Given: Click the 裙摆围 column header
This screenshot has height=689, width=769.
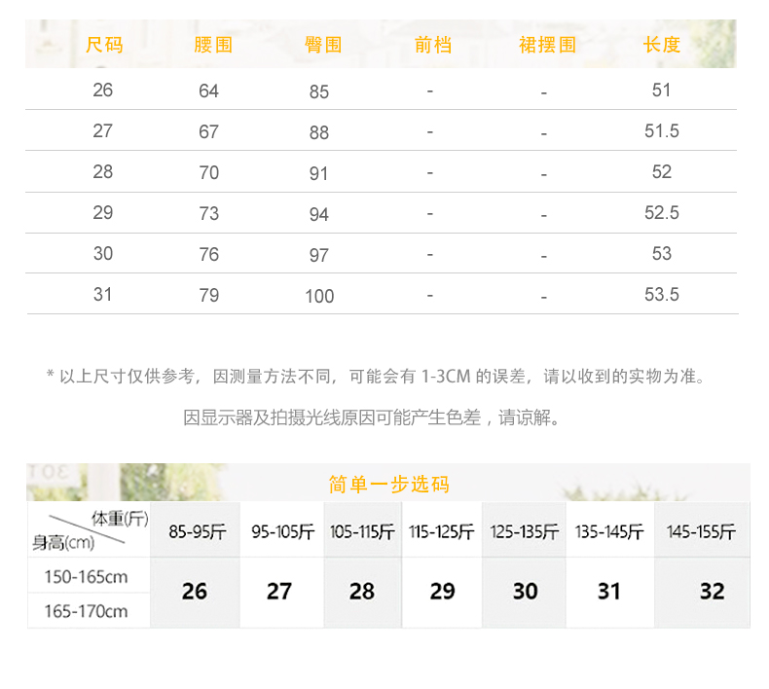Looking at the screenshot, I should [x=547, y=45].
